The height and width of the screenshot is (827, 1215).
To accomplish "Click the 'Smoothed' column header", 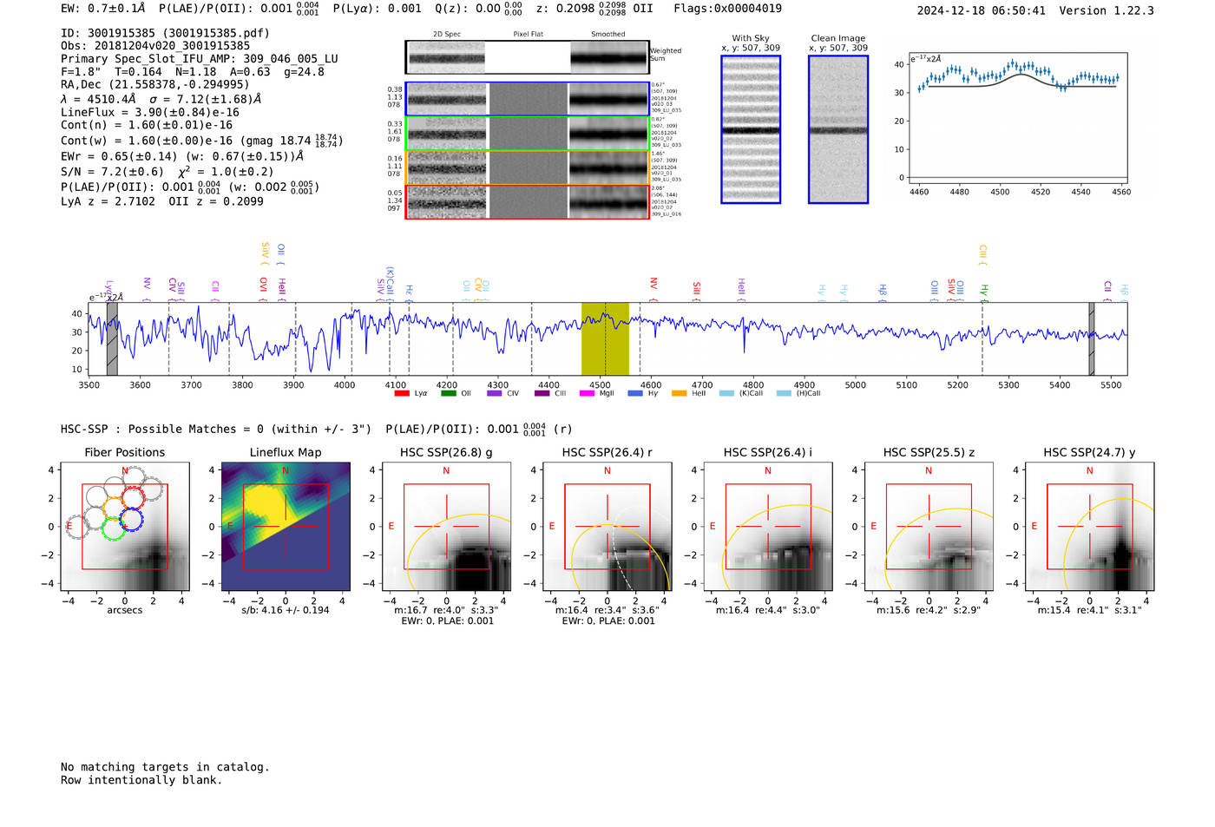I will pos(607,35).
